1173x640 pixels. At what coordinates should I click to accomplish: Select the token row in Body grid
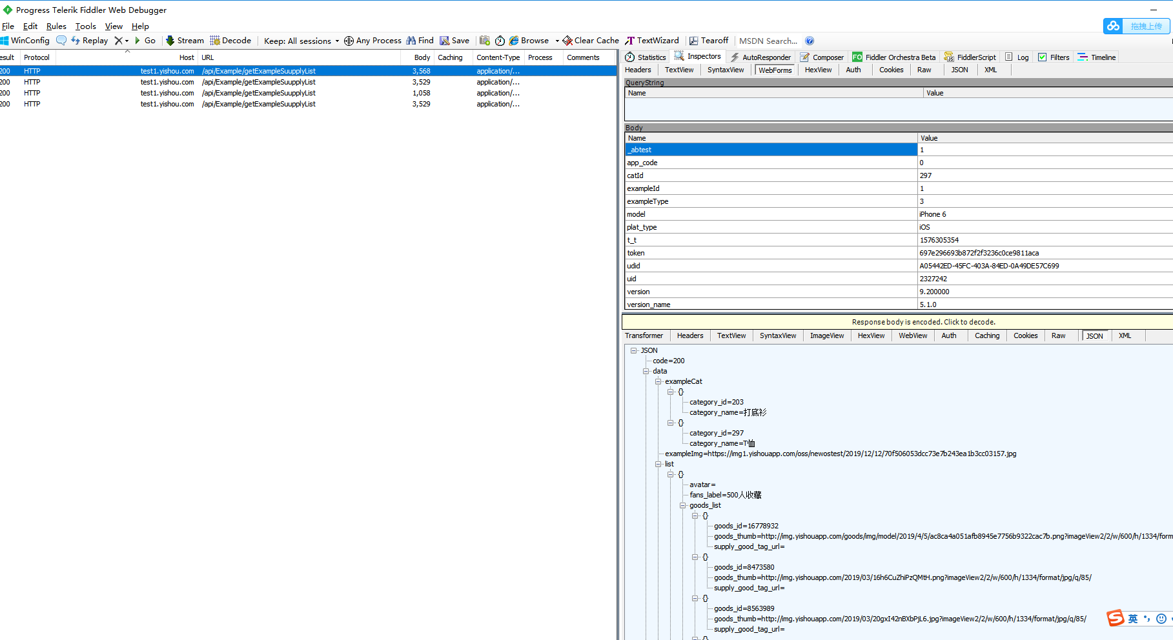(x=899, y=253)
